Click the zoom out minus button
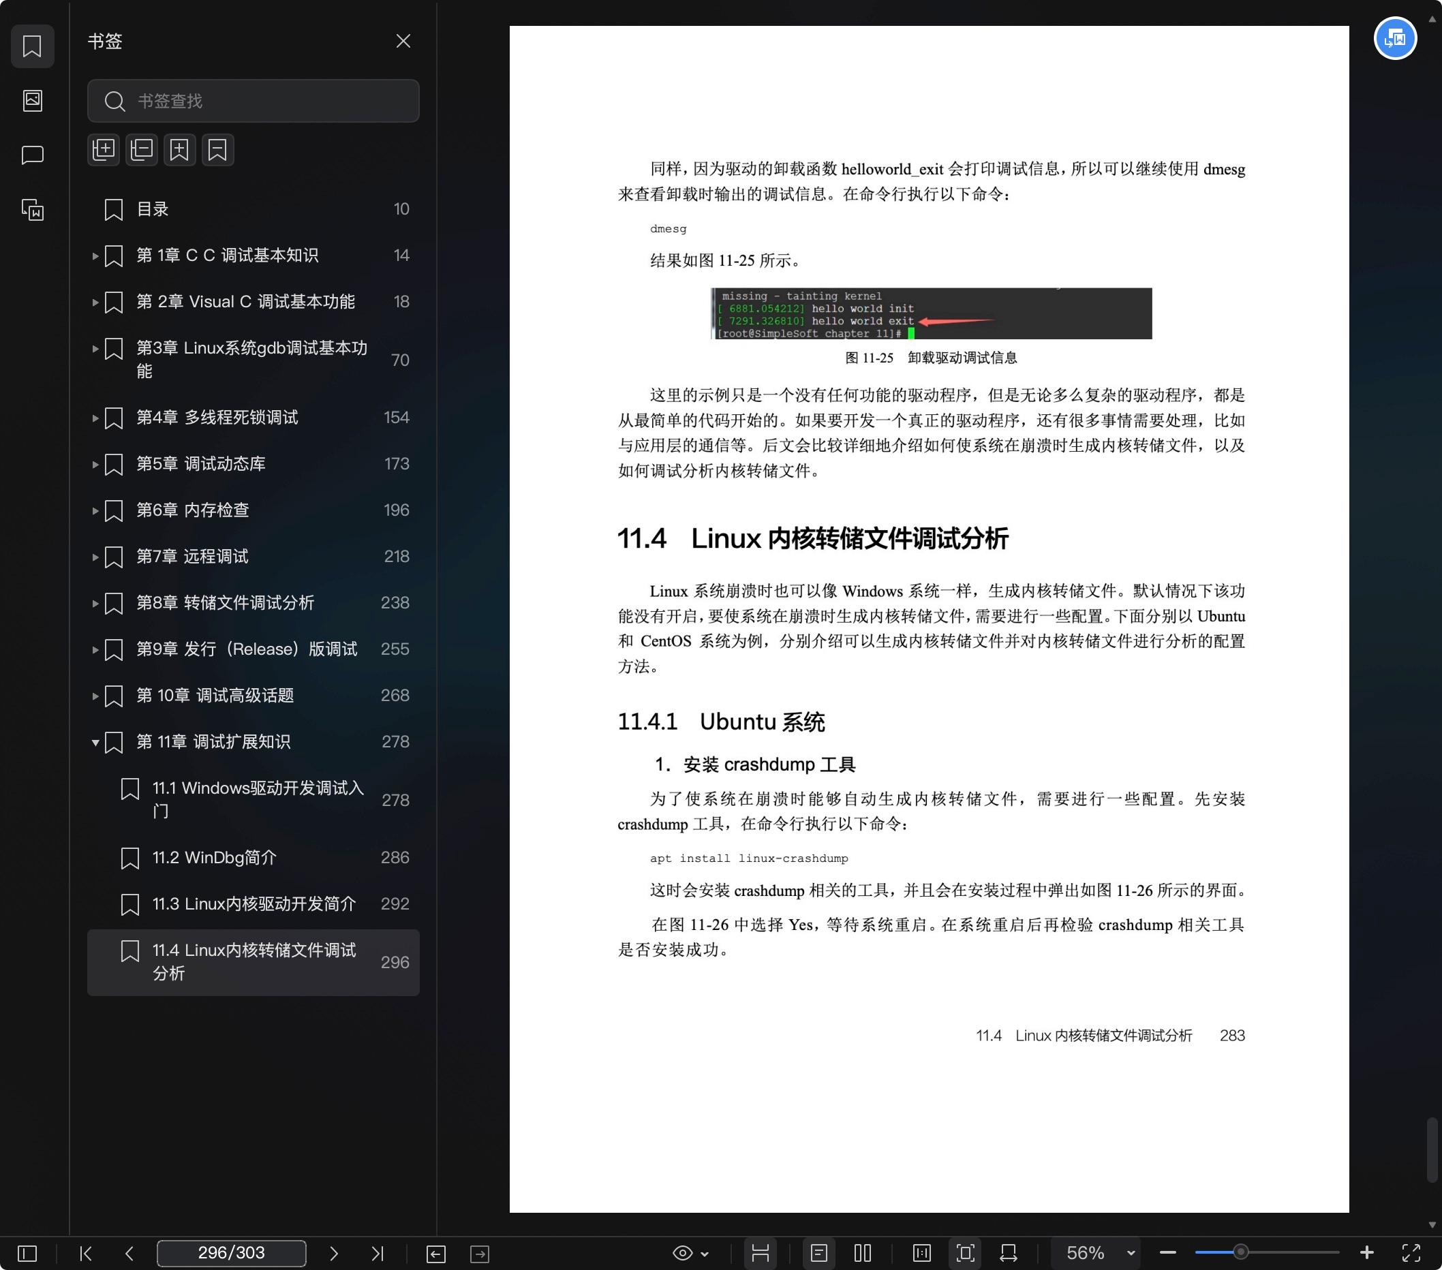The height and width of the screenshot is (1270, 1442). [x=1167, y=1253]
